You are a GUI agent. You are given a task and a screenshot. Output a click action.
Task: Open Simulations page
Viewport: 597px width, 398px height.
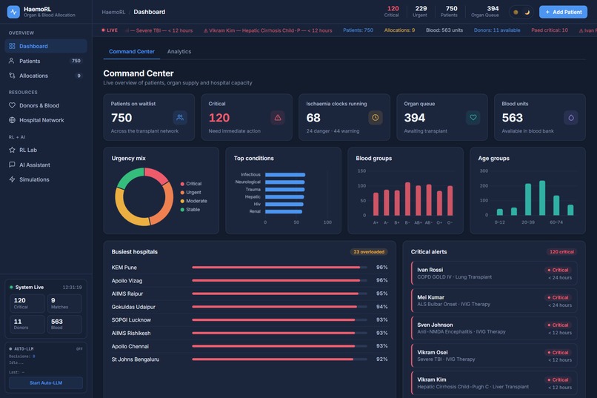point(46,179)
